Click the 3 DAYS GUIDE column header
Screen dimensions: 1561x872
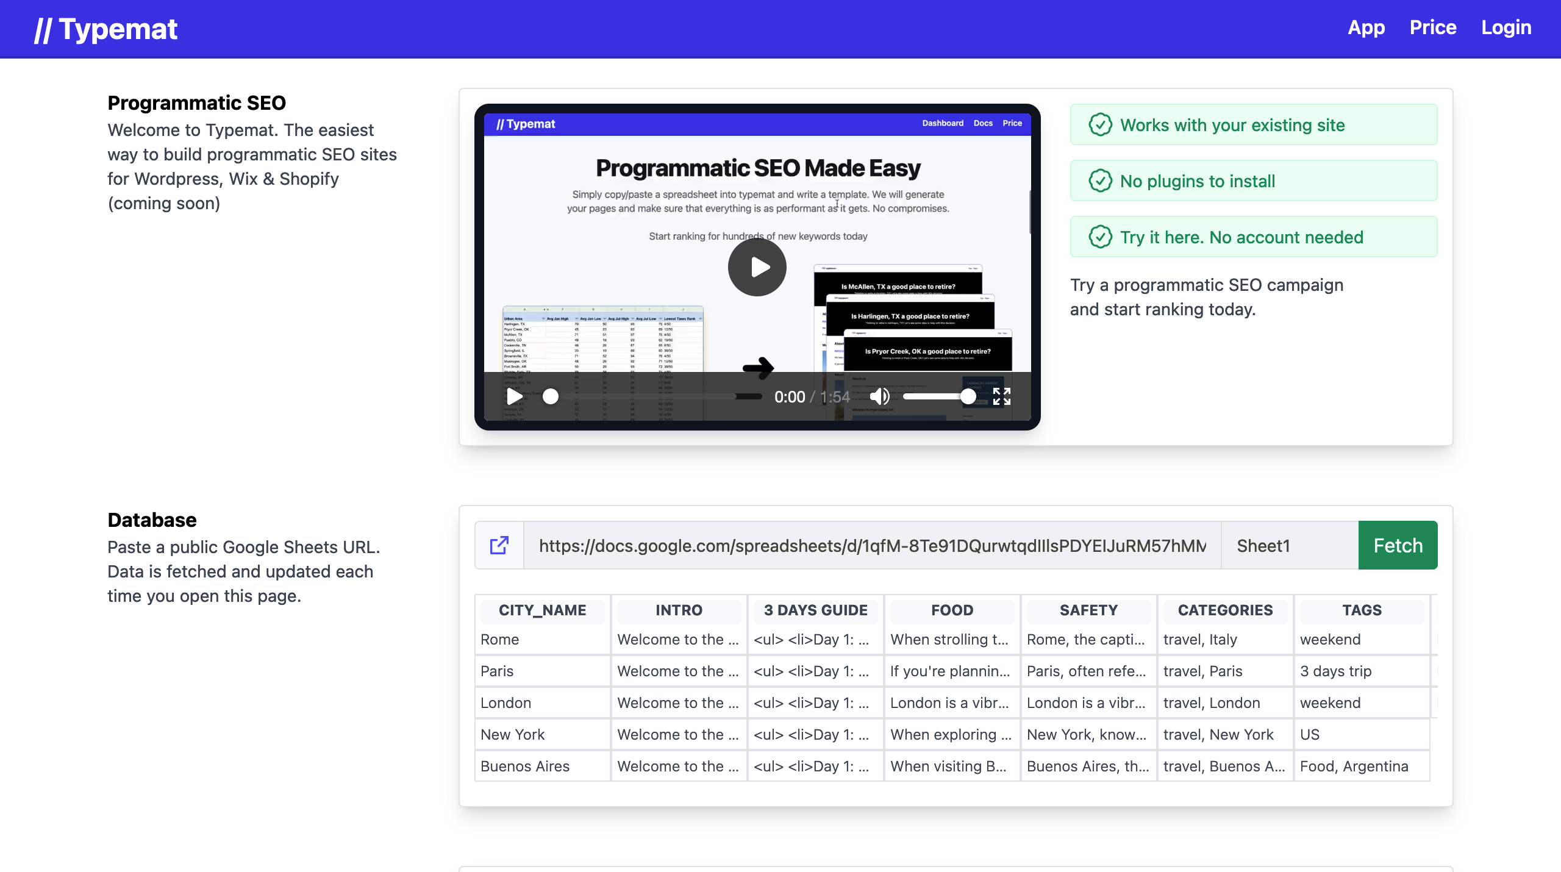815,610
